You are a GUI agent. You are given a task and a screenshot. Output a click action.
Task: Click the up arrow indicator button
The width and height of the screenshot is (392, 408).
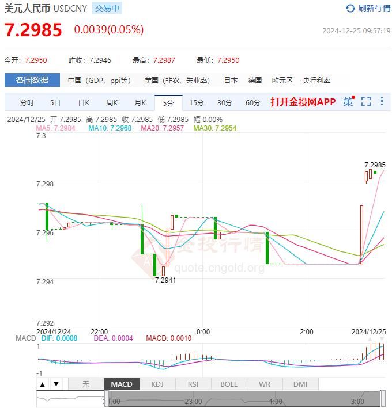(43, 384)
